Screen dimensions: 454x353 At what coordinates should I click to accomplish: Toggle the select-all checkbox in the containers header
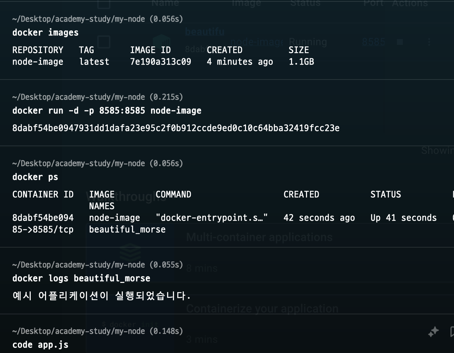coord(104,3)
